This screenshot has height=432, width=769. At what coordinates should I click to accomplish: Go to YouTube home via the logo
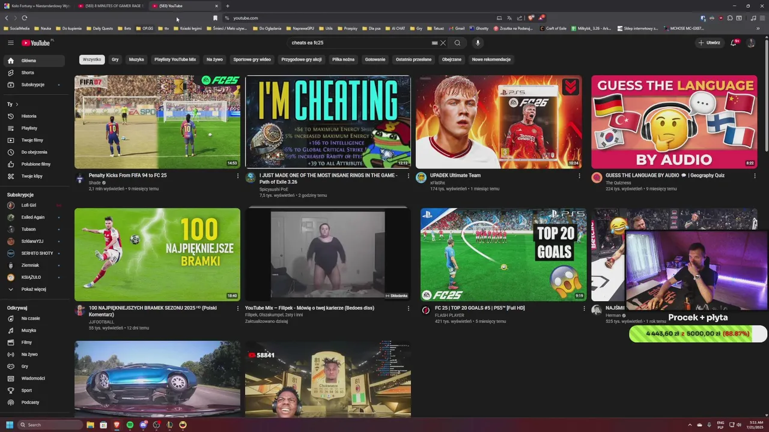coord(37,43)
